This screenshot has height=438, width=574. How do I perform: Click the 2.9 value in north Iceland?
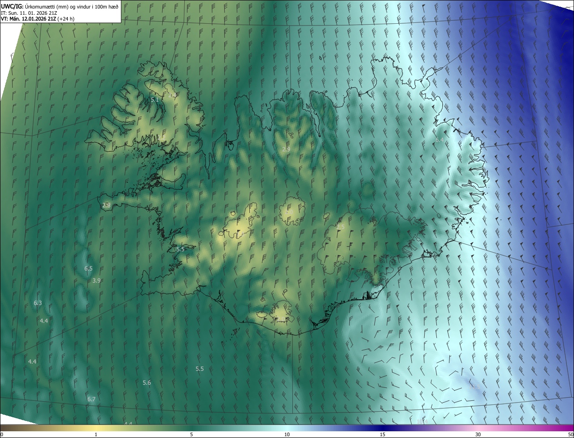(286, 149)
